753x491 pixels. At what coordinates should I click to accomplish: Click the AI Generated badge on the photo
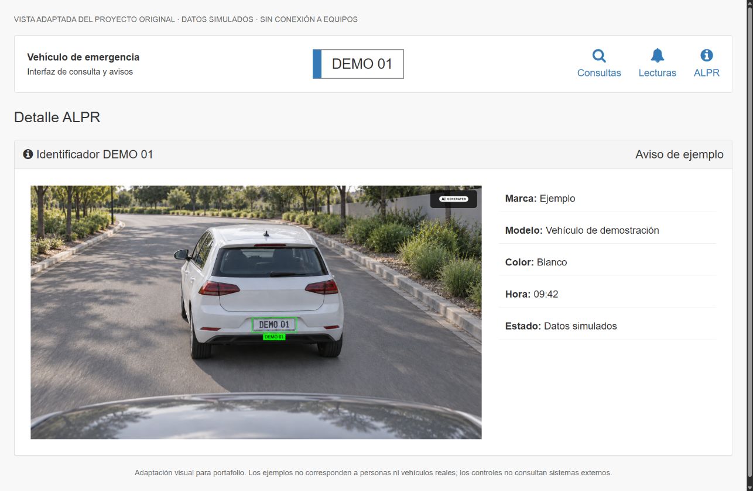(x=454, y=199)
